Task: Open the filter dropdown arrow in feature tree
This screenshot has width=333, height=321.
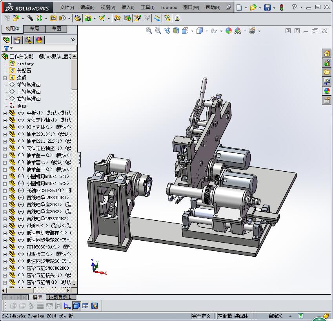Action: (11, 48)
